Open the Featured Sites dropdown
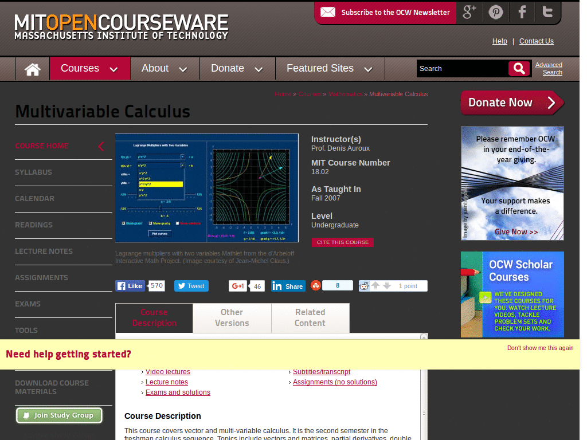Image resolution: width=587 pixels, height=440 pixels. click(x=330, y=68)
